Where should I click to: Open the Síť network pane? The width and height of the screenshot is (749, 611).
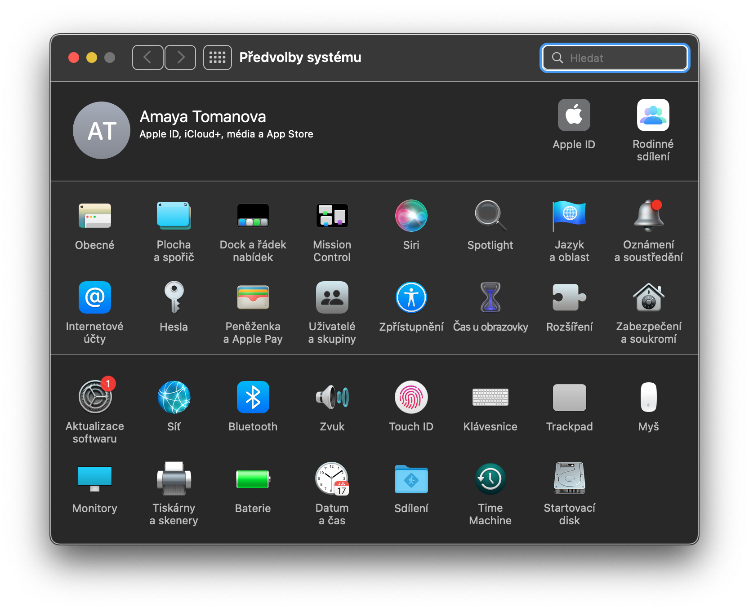[x=174, y=397]
